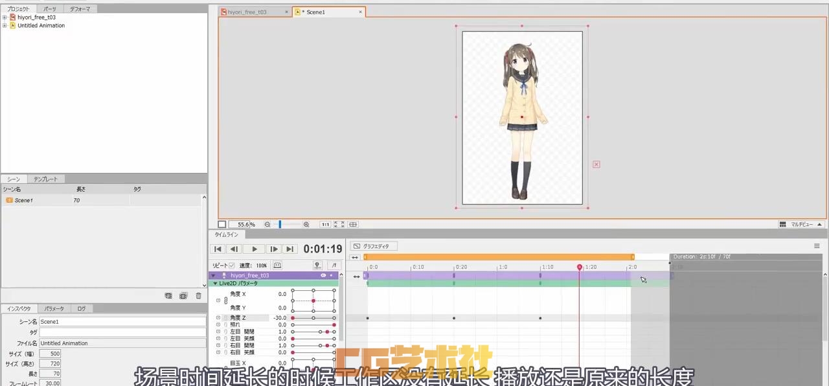Click the face icon button beside speed 100%
Viewport: 829px width, 386px height.
pyautogui.click(x=277, y=266)
